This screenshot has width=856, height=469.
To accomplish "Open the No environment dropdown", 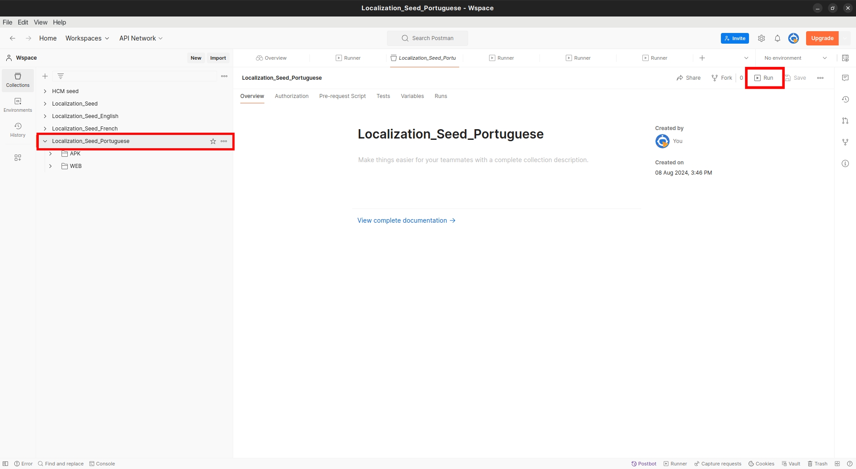I will click(x=795, y=58).
